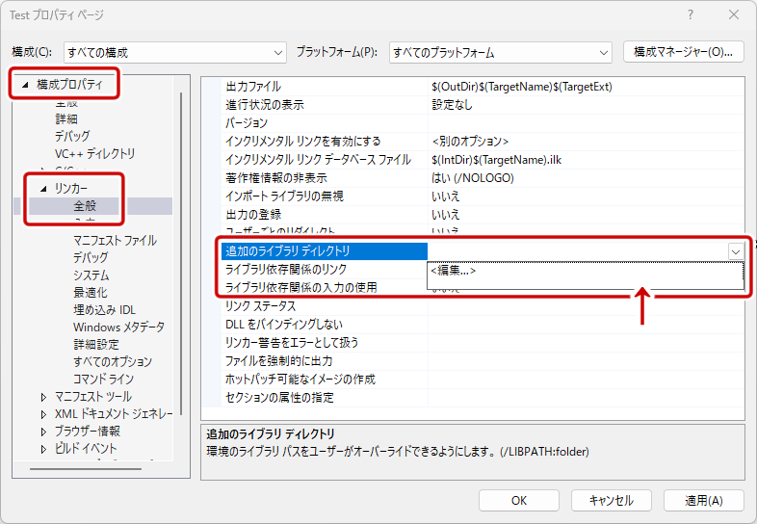Click the 進行状況の表示 property

point(265,105)
